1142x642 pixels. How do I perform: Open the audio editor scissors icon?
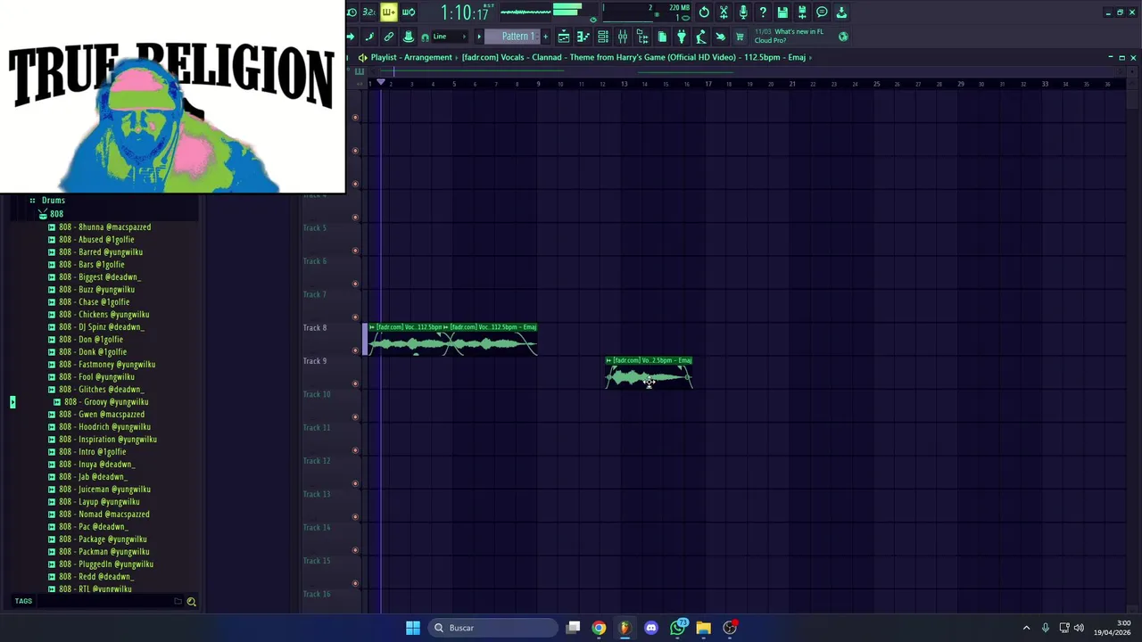[724, 12]
